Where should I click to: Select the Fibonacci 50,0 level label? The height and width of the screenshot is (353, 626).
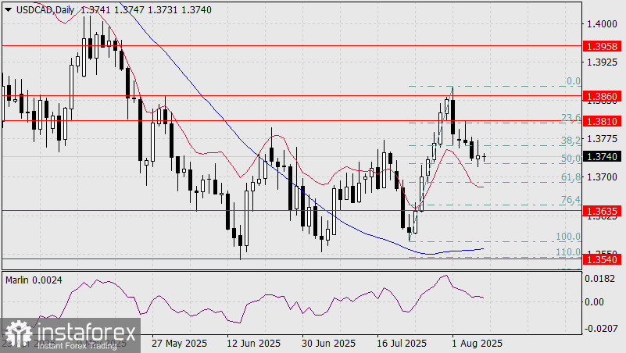point(571,159)
